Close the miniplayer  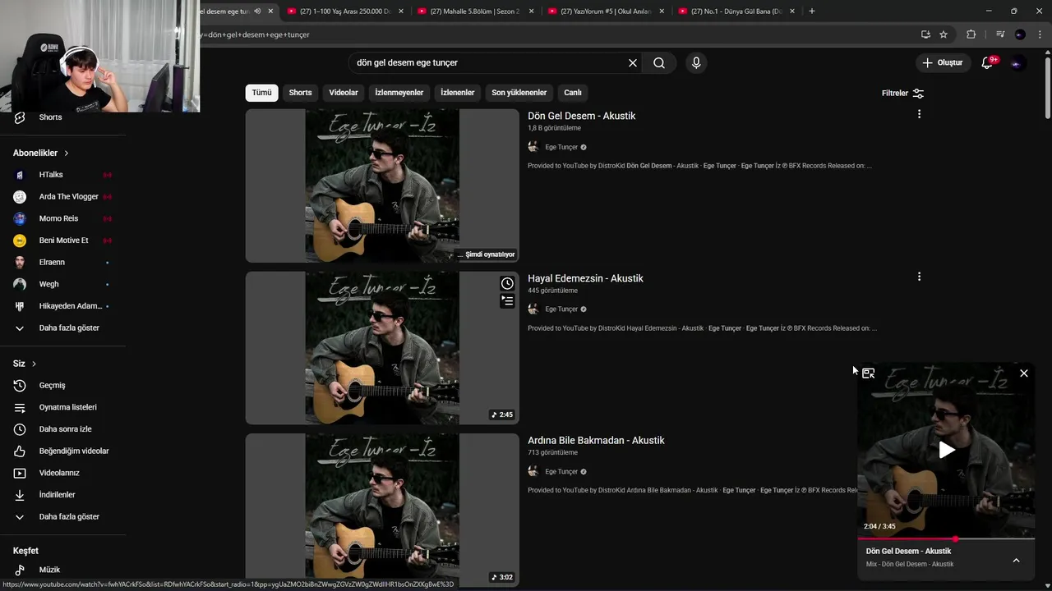point(1023,373)
